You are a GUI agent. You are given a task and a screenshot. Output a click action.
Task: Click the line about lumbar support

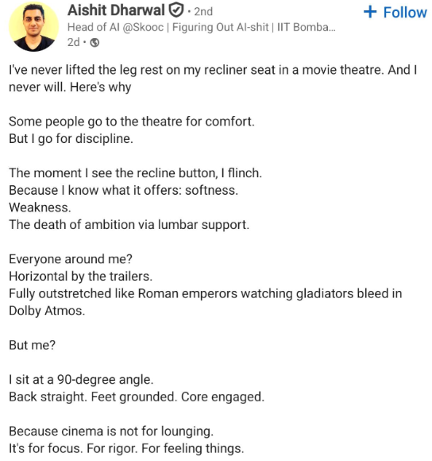coord(129,225)
